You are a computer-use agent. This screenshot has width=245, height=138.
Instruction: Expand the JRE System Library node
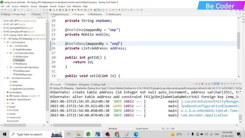pyautogui.click(x=5, y=96)
